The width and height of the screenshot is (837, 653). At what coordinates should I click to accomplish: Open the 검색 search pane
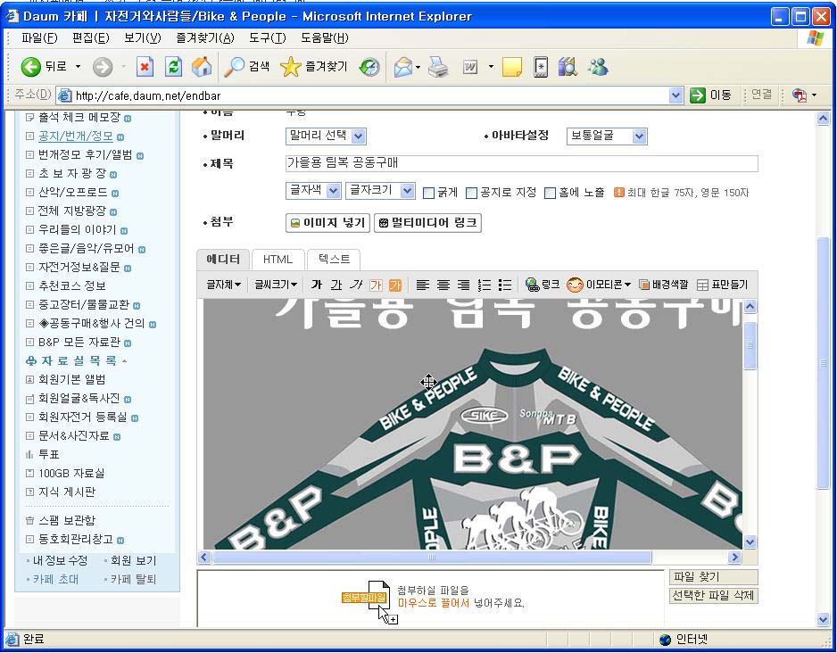pos(246,67)
